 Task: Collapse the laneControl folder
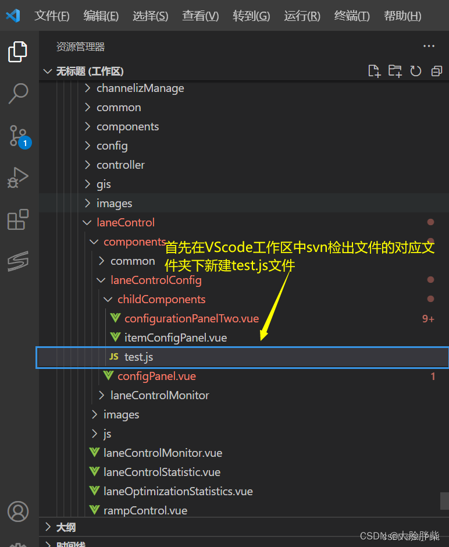[87, 222]
